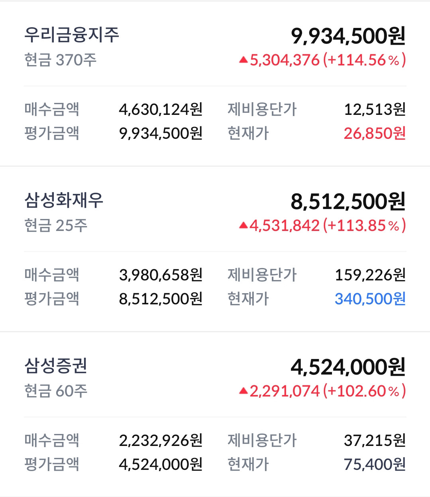Click the red up-triangle beside 2,291,074
This screenshot has height=497, width=430.
pos(243,391)
